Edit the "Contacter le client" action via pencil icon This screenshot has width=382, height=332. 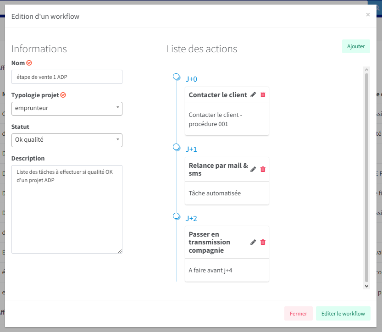tap(253, 94)
